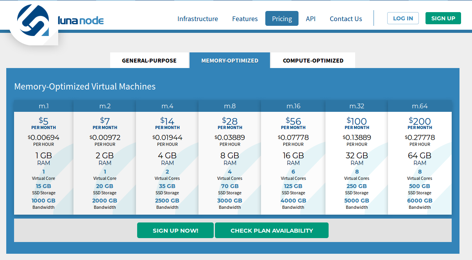Select the Pricing nav item
Image resolution: width=472 pixels, height=260 pixels.
click(282, 18)
